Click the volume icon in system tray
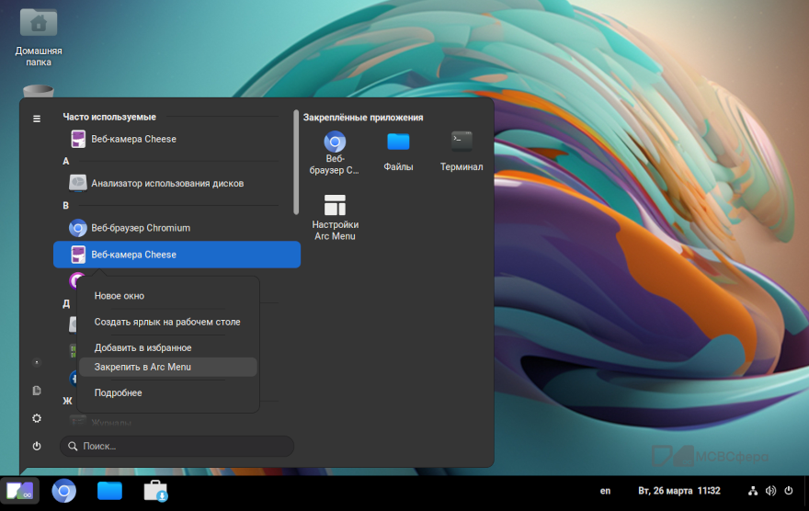 coord(770,491)
